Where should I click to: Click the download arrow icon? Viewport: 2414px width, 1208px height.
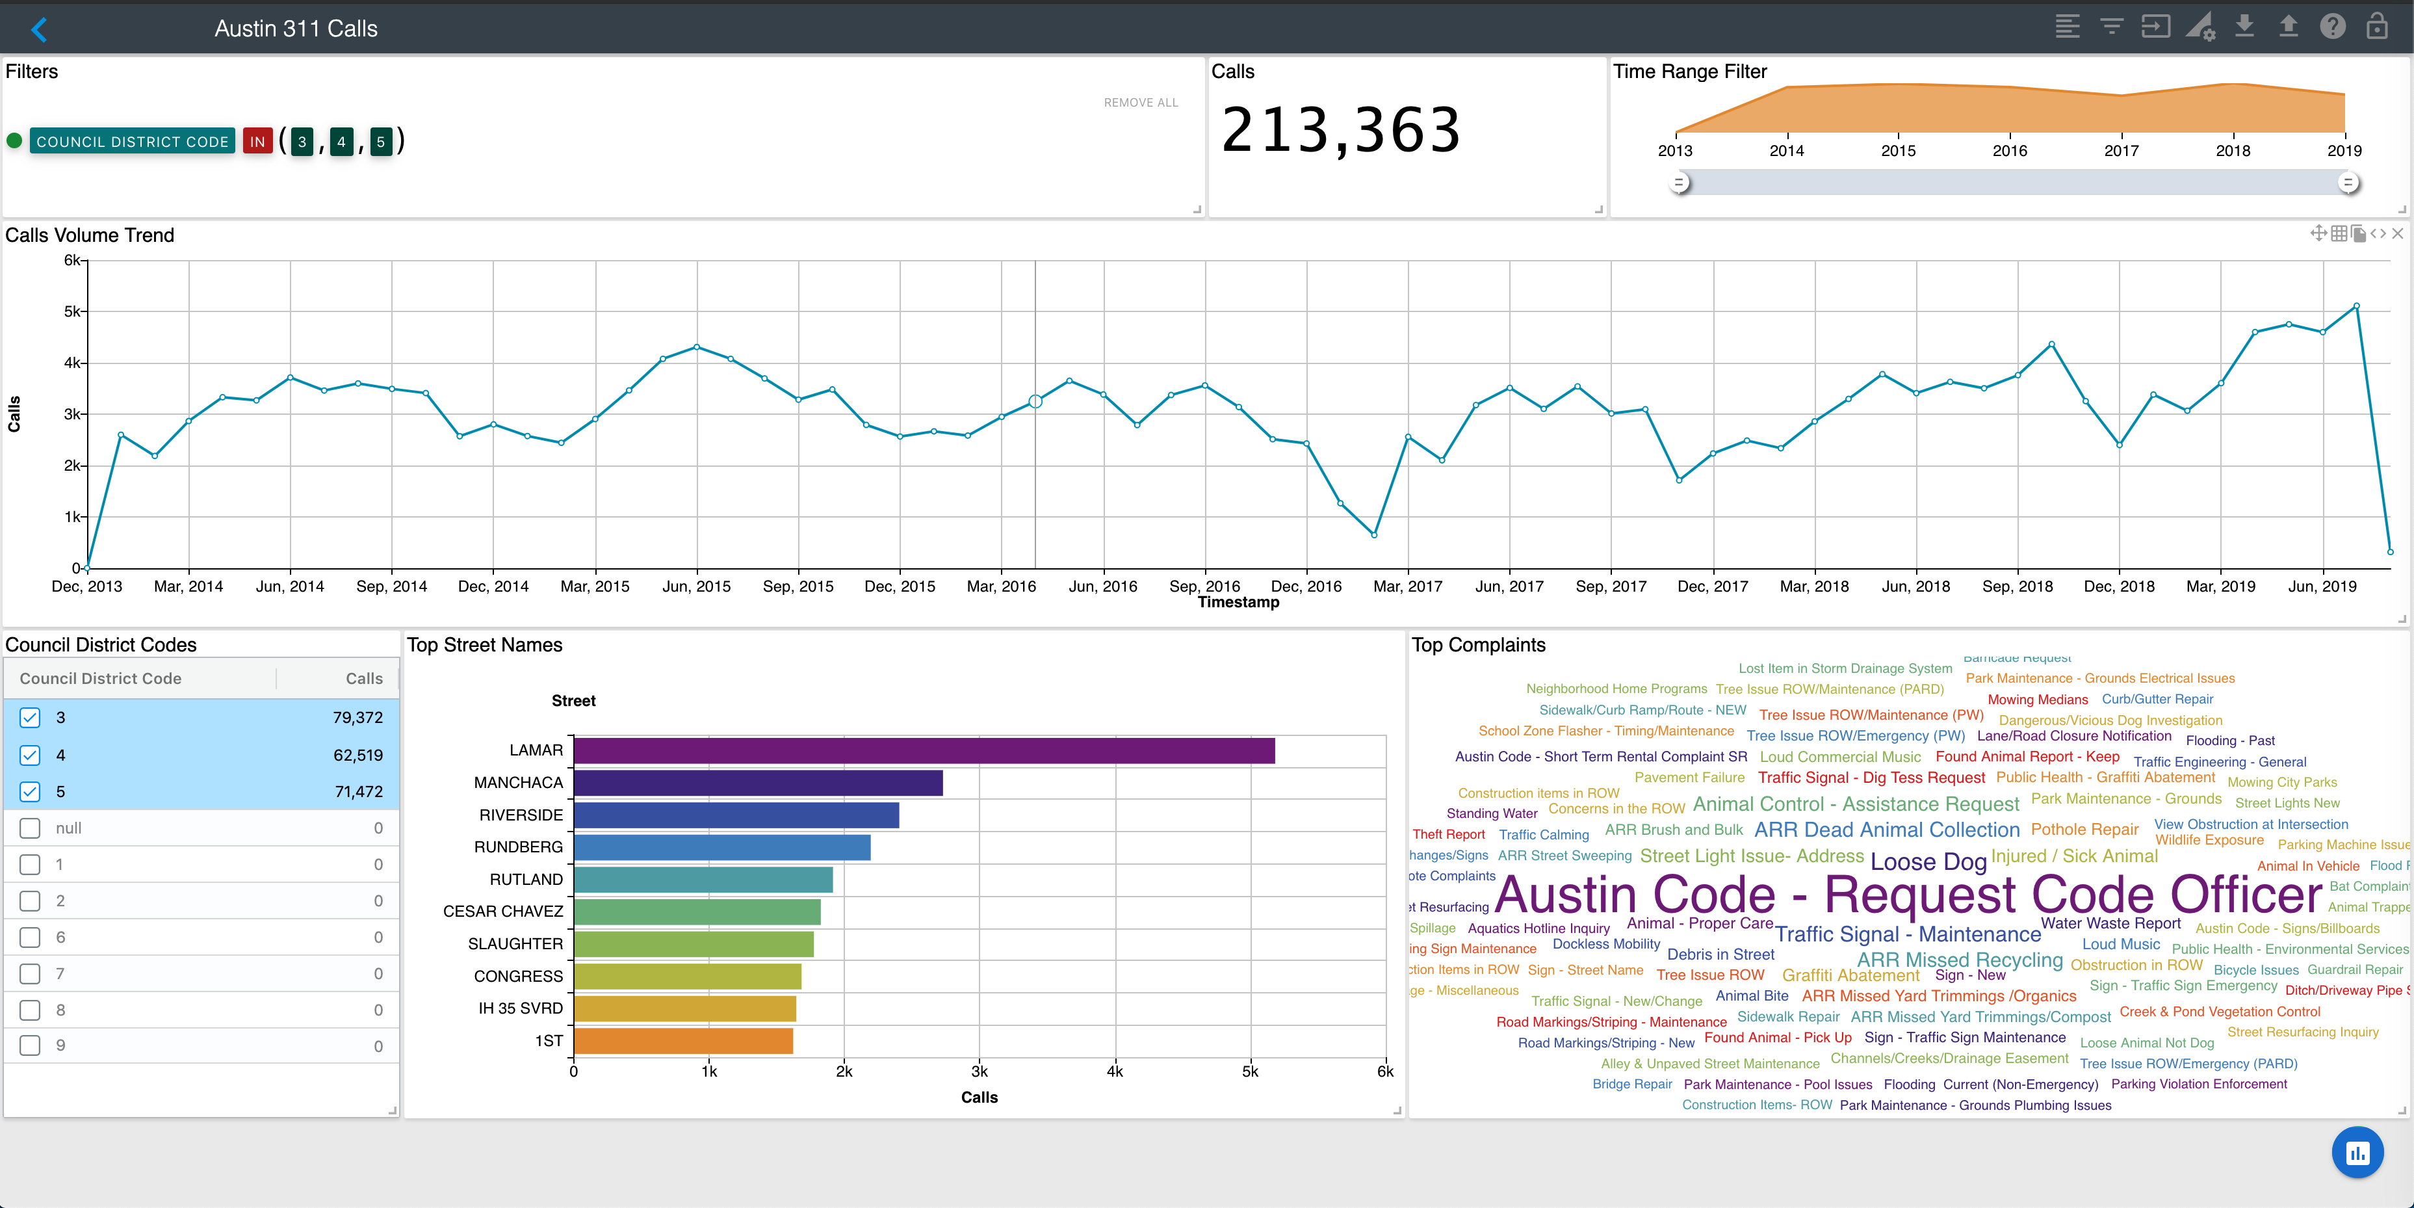[2244, 26]
